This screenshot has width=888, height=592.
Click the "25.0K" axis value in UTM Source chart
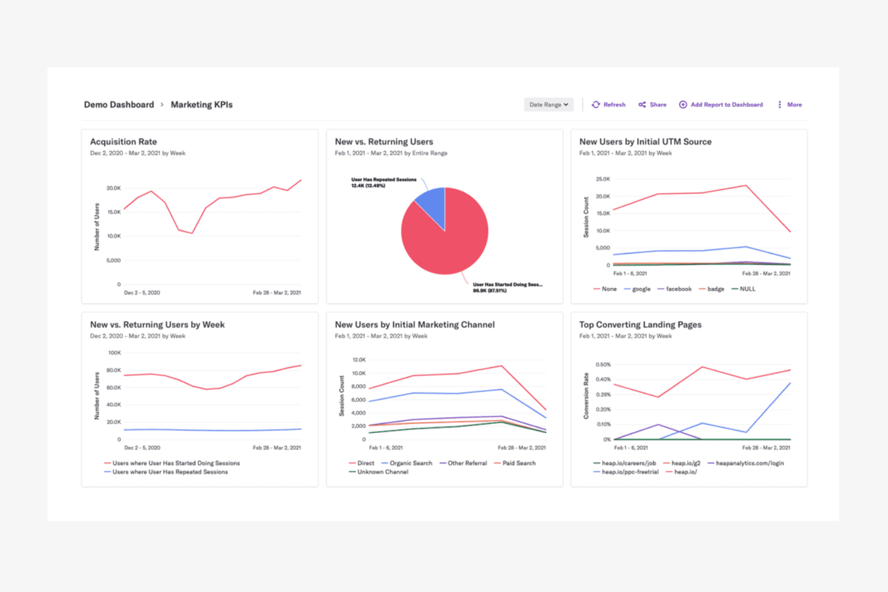click(x=603, y=179)
